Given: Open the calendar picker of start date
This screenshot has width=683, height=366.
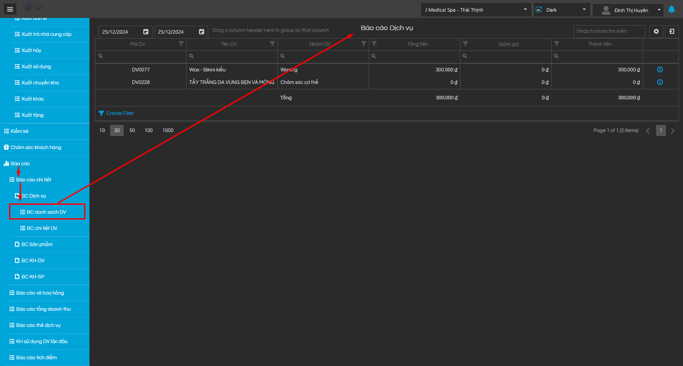Looking at the screenshot, I should click(x=146, y=32).
